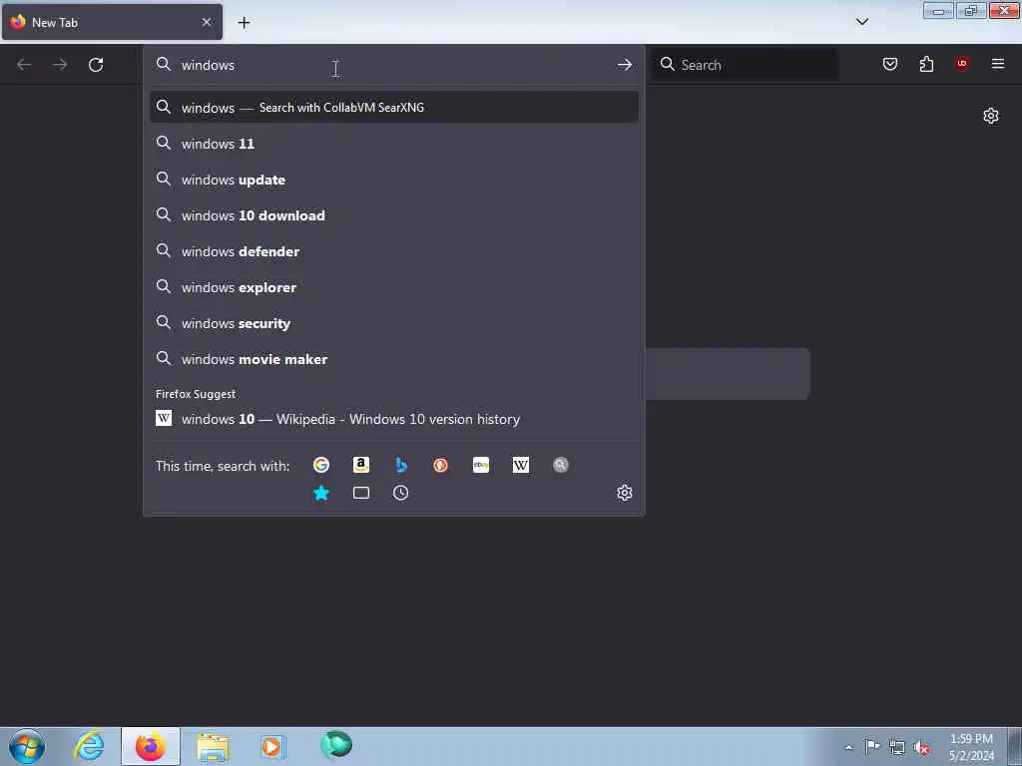Screen dimensions: 1022x766
Task: Select the New Tab browser tab
Action: tap(112, 23)
